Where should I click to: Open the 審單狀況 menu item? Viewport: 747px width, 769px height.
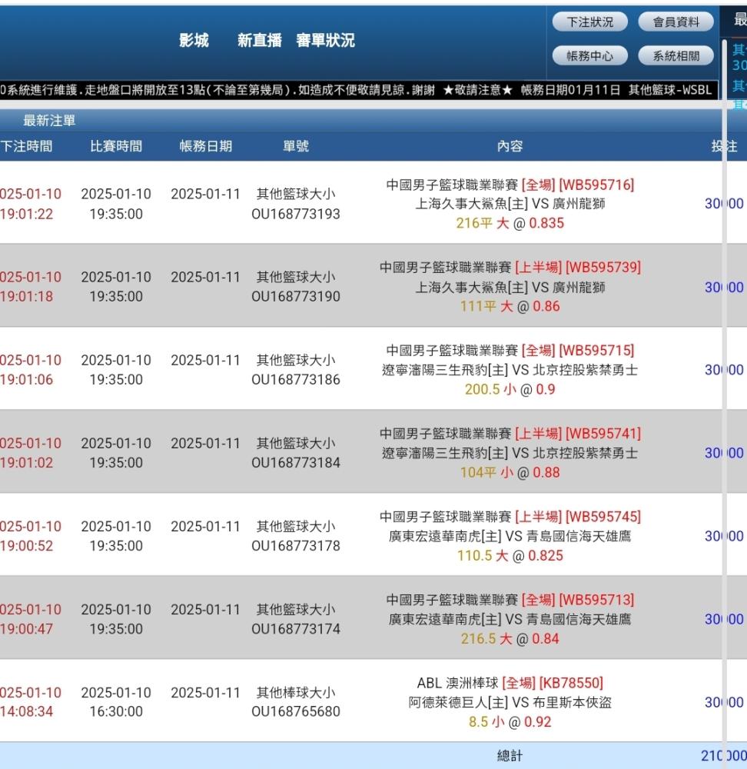pyautogui.click(x=325, y=41)
